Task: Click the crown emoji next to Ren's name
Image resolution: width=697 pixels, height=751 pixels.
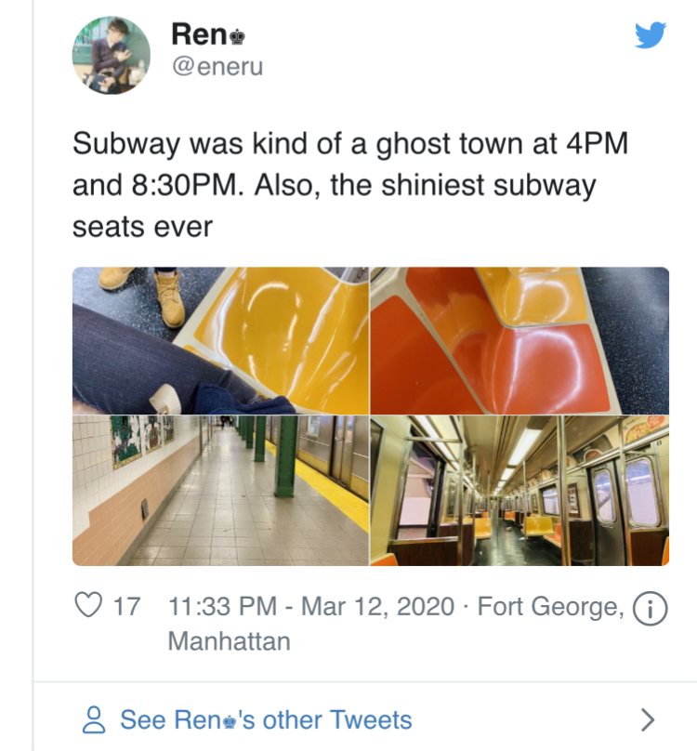Action: tap(236, 35)
